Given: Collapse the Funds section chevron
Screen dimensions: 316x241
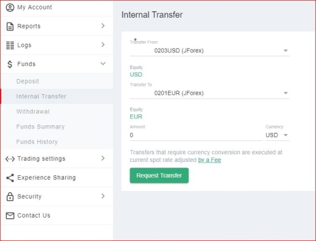Looking at the screenshot, I should click(103, 63).
